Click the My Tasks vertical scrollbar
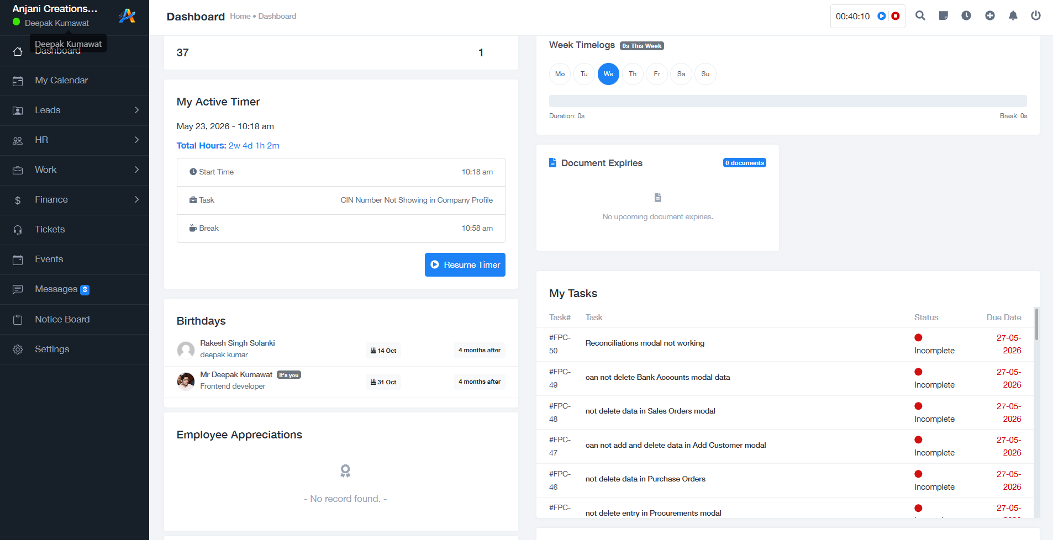Image resolution: width=1053 pixels, height=540 pixels. pos(1036,324)
